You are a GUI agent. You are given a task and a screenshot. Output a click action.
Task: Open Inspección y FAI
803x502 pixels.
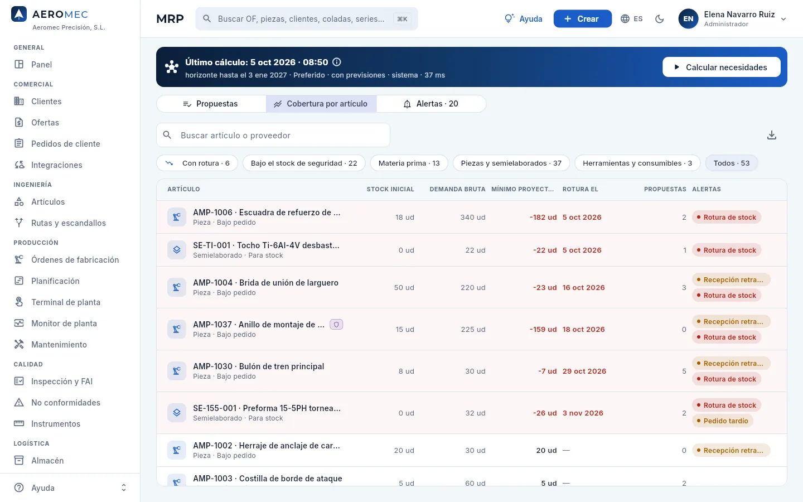click(x=70, y=382)
